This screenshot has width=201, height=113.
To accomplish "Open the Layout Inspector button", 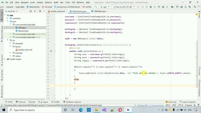I will pos(188,102).
